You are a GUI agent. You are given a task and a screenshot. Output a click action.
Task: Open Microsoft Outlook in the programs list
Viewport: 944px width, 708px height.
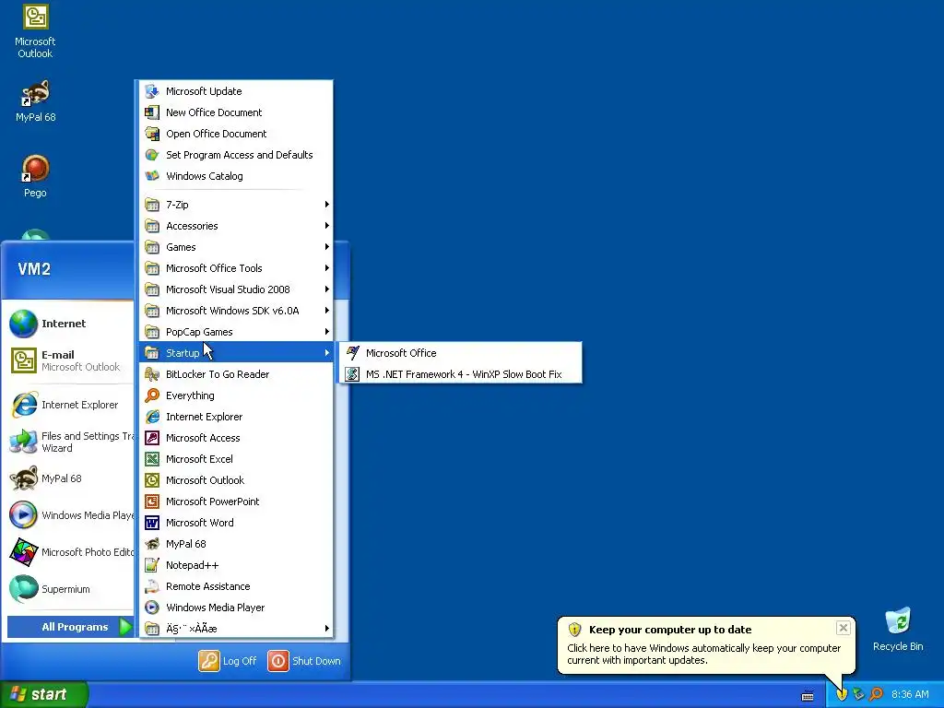tap(236, 479)
